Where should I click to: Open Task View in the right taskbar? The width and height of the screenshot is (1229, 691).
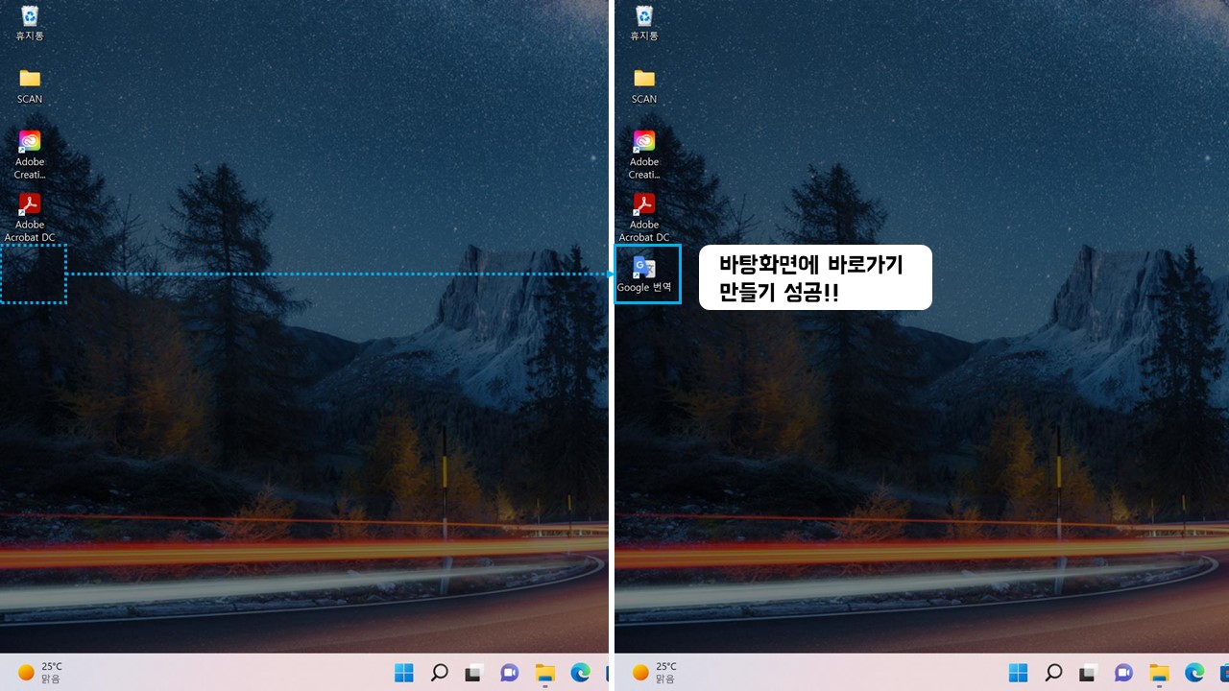click(1088, 673)
